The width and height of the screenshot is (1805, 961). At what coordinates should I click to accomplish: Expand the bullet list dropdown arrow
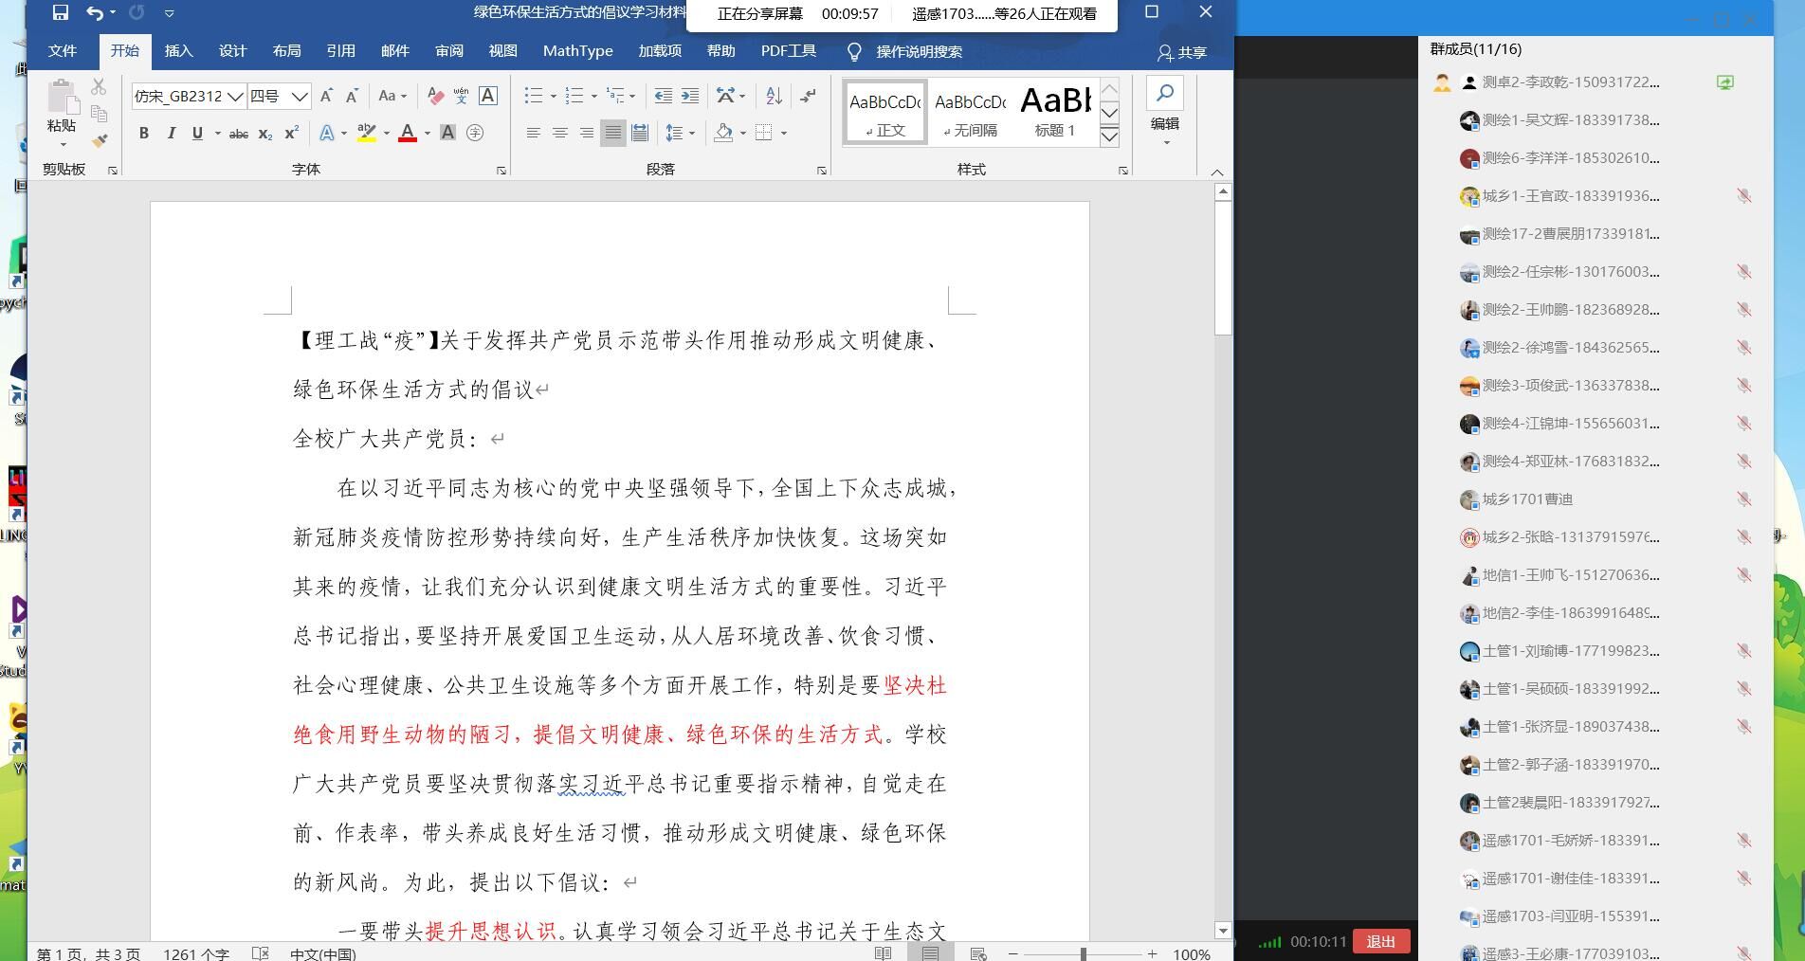click(x=553, y=96)
